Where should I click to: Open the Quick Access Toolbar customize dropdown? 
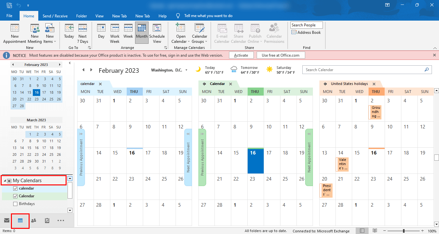pyautogui.click(x=28, y=5)
